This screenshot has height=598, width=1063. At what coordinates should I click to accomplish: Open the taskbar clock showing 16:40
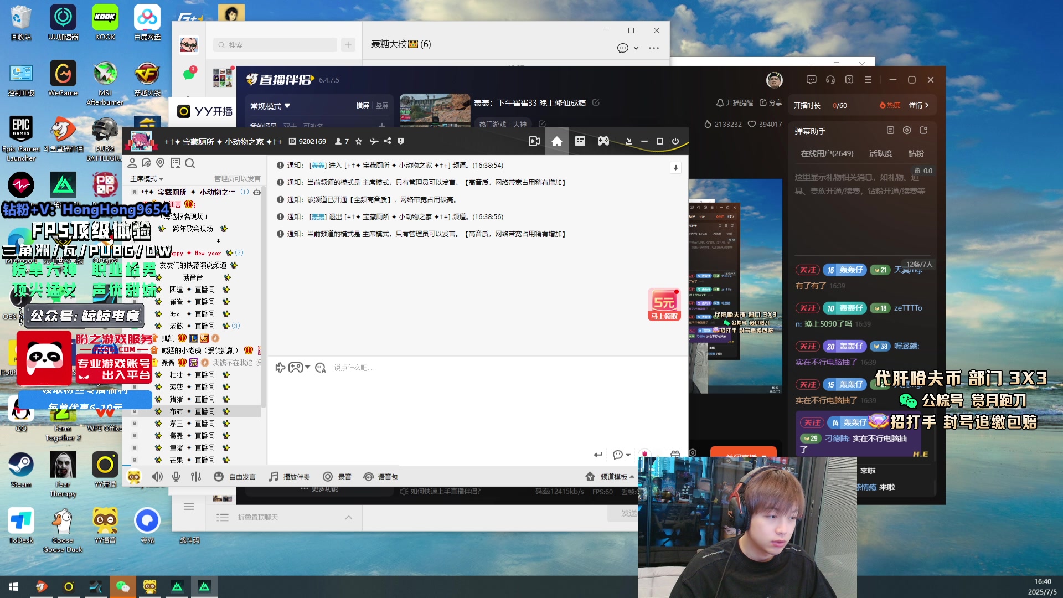tap(1043, 587)
